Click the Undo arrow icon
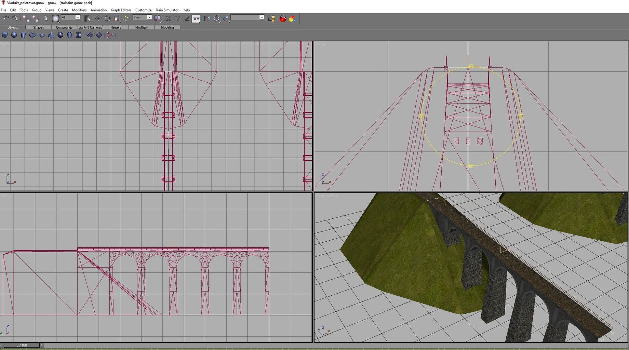The width and height of the screenshot is (629, 350). point(6,18)
